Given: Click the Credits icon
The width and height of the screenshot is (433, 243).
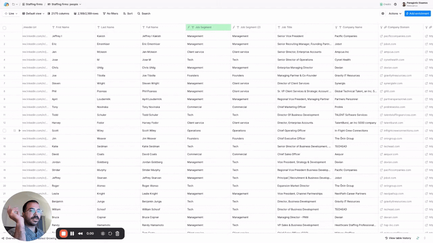Looking at the screenshot, I should tap(381, 4).
